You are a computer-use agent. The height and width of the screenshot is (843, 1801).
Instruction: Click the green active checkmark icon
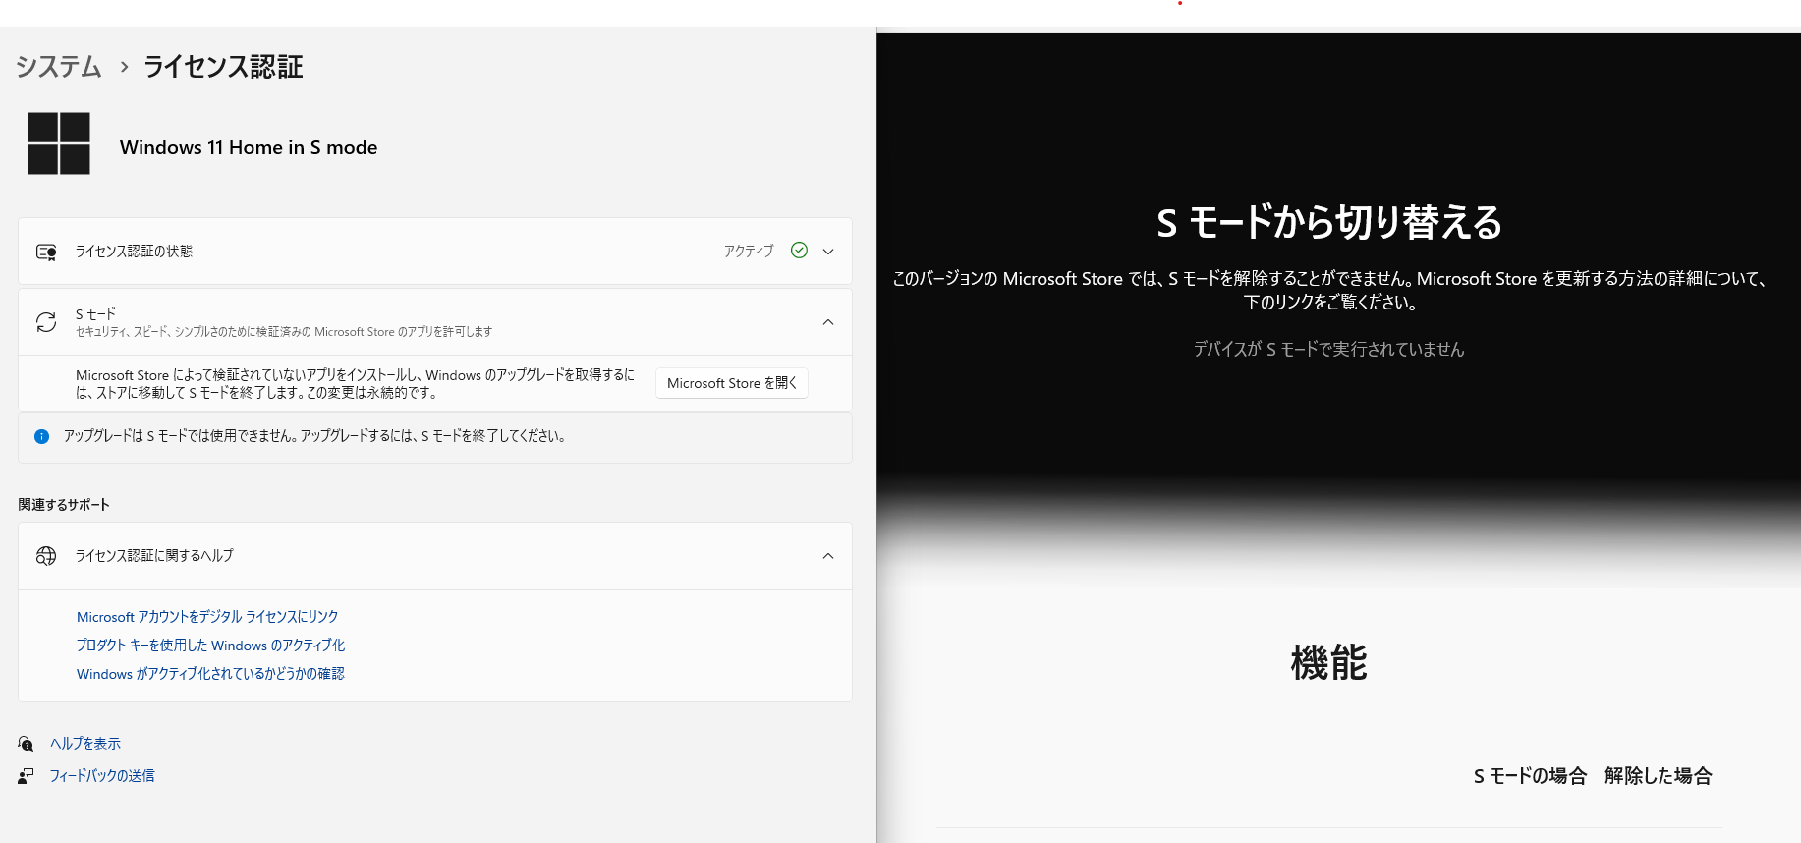coord(799,251)
